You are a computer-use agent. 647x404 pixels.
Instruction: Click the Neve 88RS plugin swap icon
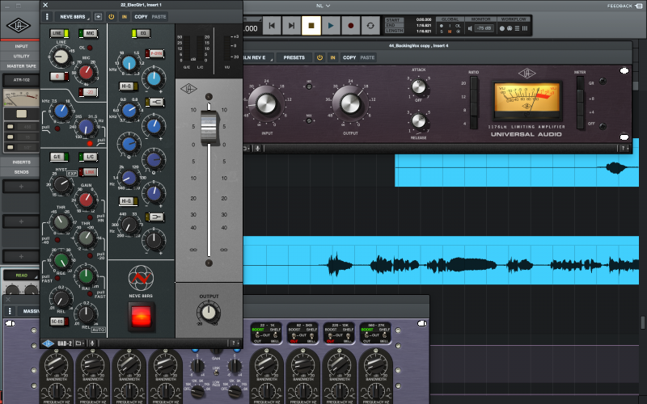coord(98,16)
